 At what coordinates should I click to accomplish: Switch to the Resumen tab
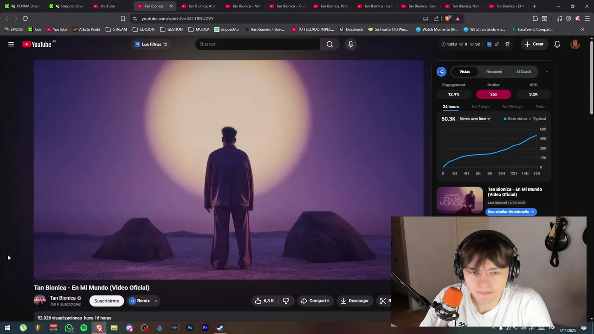(x=494, y=71)
